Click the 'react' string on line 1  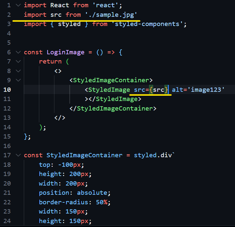pos(105,5)
